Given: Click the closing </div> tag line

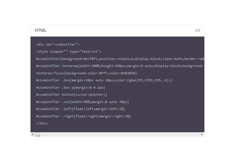Looking at the screenshot, I should 42,123.
